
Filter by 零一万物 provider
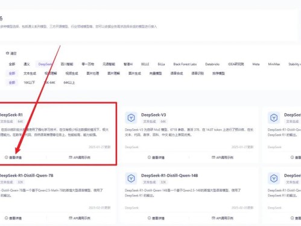click(88, 64)
